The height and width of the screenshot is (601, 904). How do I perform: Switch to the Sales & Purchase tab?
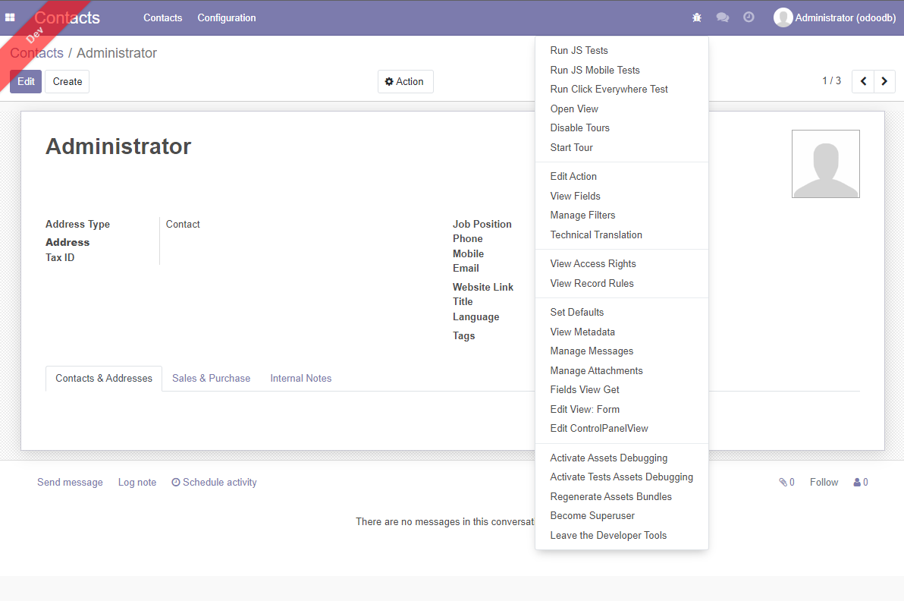click(x=211, y=378)
